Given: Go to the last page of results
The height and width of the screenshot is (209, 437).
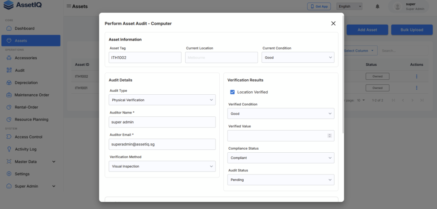Looking at the screenshot, I should point(422,100).
